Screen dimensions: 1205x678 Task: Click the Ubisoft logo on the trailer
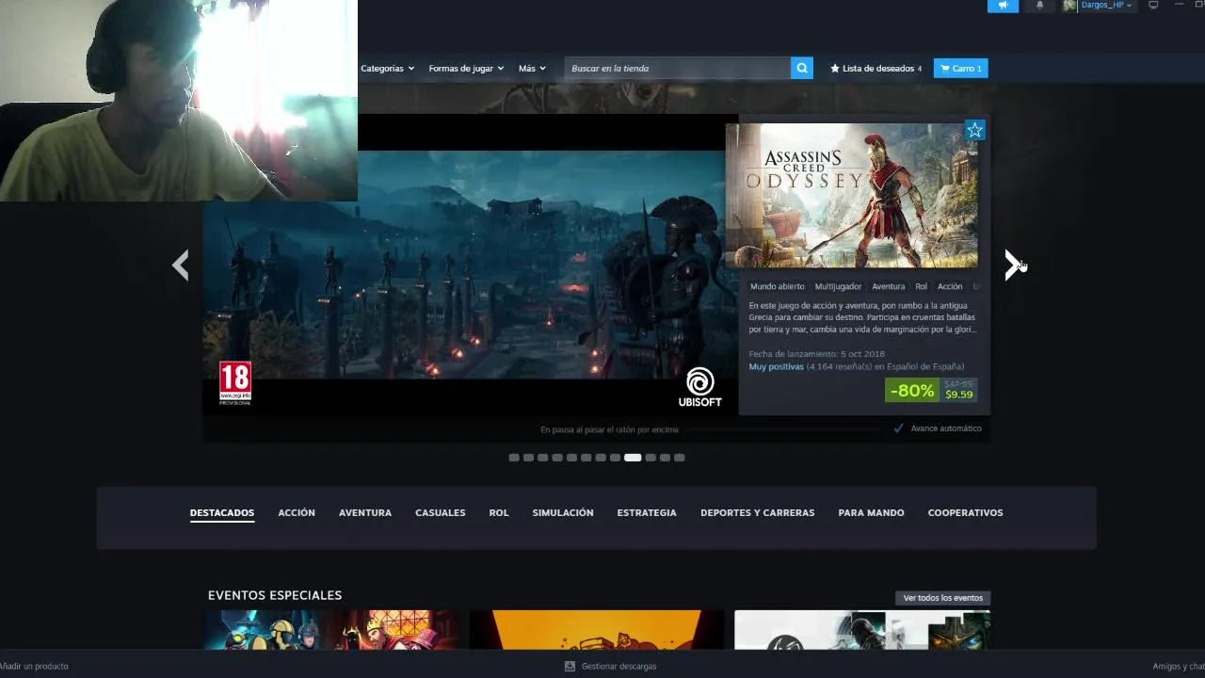point(699,387)
